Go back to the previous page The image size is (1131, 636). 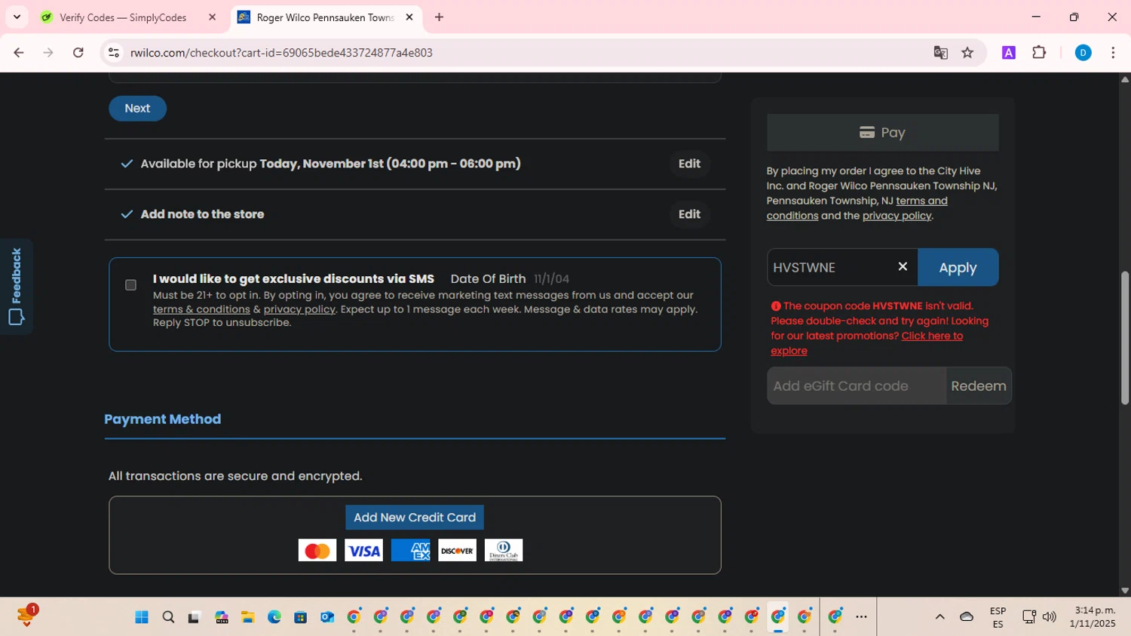(x=19, y=53)
